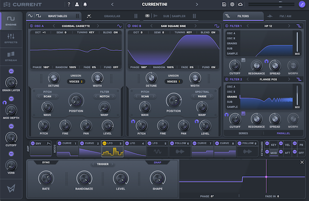Click the Filter 2 routing icon

pyautogui.click(x=299, y=79)
